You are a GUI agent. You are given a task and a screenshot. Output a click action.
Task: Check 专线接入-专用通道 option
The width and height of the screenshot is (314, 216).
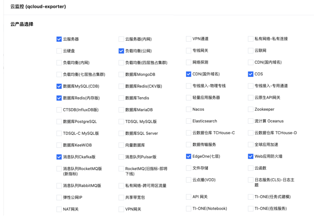[251, 86]
